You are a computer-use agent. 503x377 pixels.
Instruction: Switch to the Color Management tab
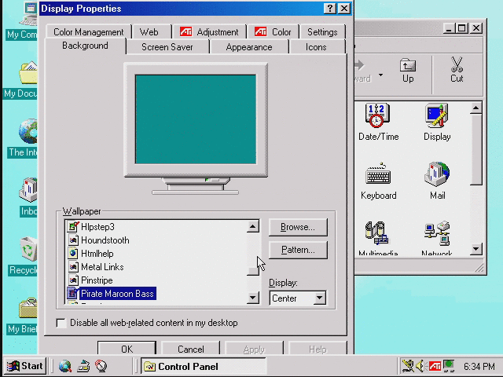[x=88, y=32]
